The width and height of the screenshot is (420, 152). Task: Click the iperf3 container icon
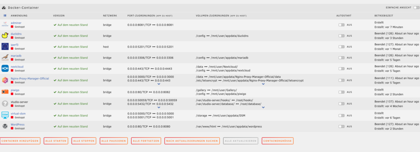pos(5,47)
